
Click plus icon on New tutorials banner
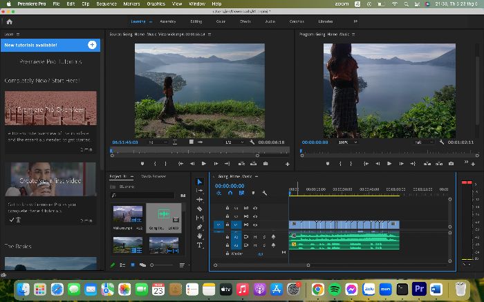[x=92, y=45]
